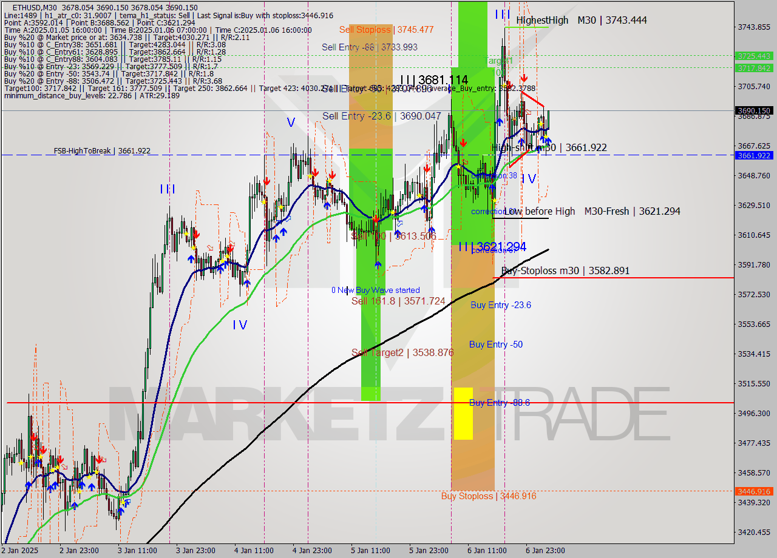Viewport: 777px width, 558px height.
Task: Click the '6 Jan 23:00' time axis label
Action: pos(545,551)
